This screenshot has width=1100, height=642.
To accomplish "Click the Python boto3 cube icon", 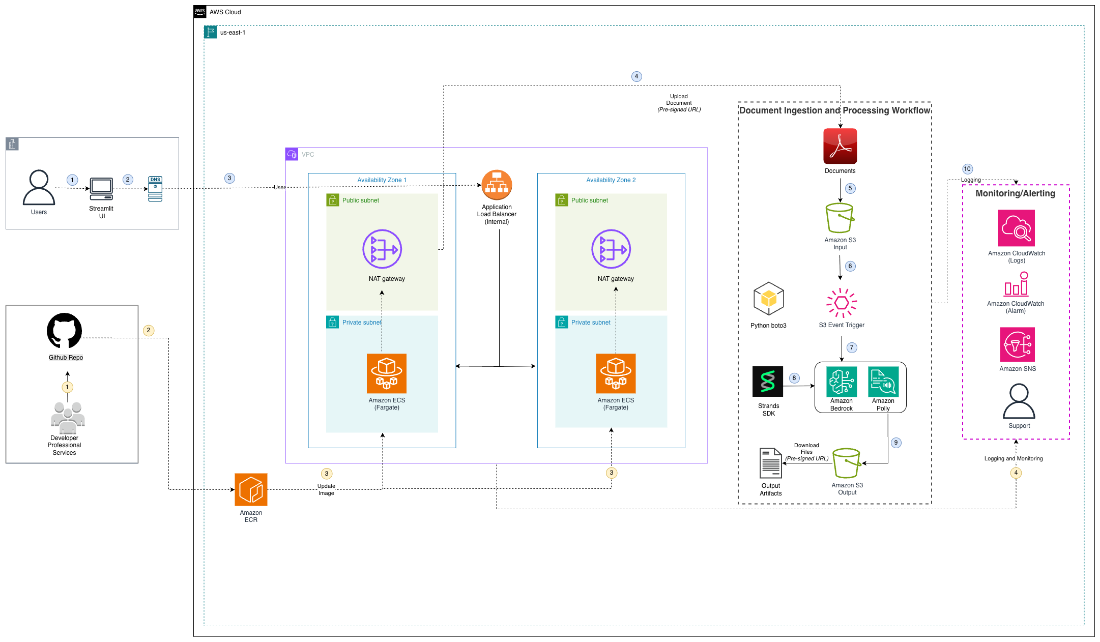I will pos(769,299).
